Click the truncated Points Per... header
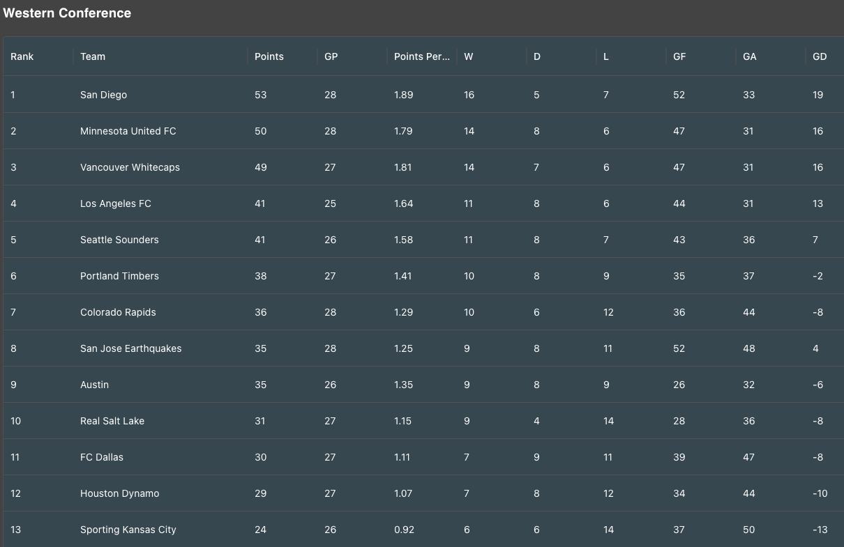 [422, 56]
